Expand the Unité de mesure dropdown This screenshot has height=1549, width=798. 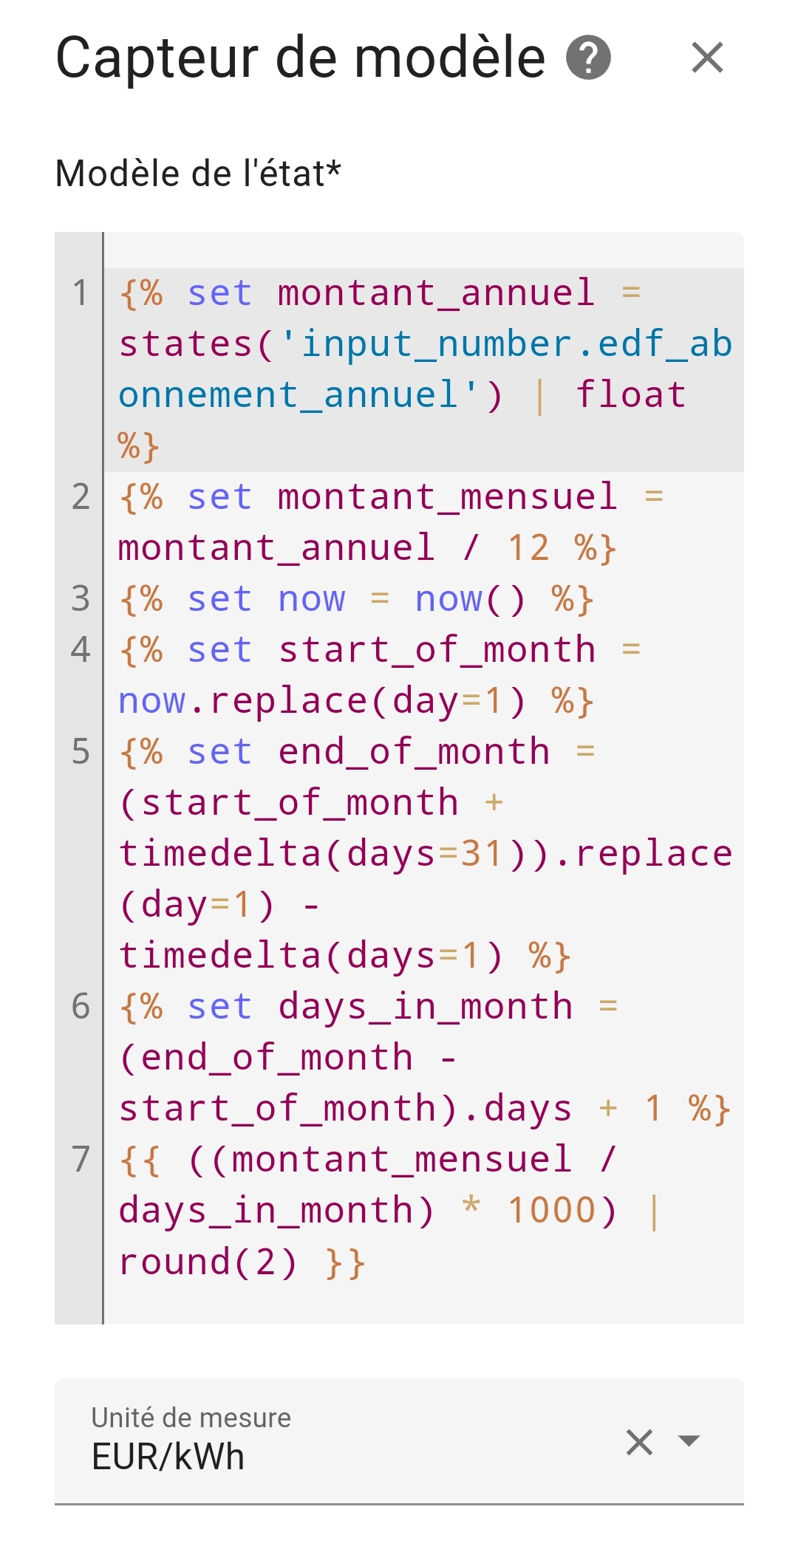(x=689, y=1440)
